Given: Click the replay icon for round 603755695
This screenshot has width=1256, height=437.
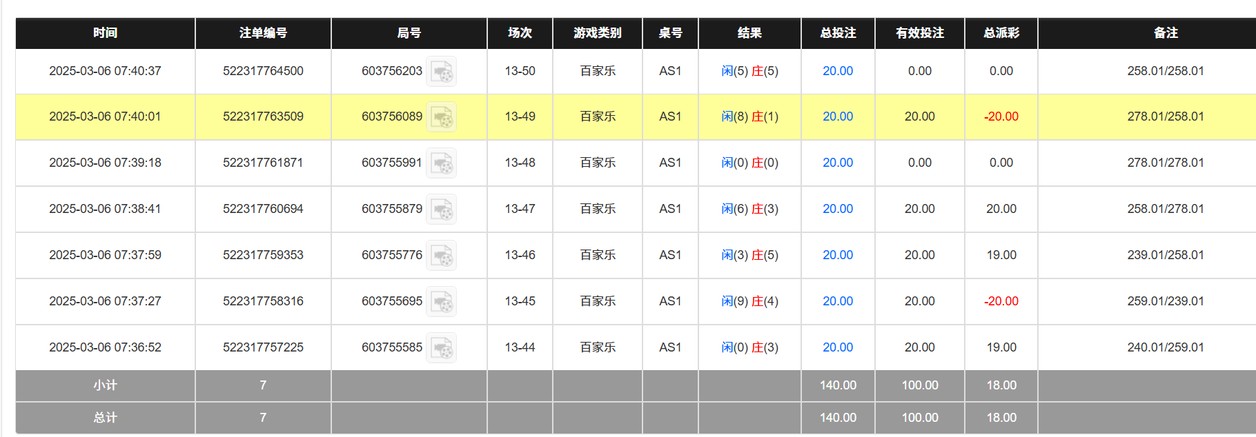Looking at the screenshot, I should [x=441, y=302].
